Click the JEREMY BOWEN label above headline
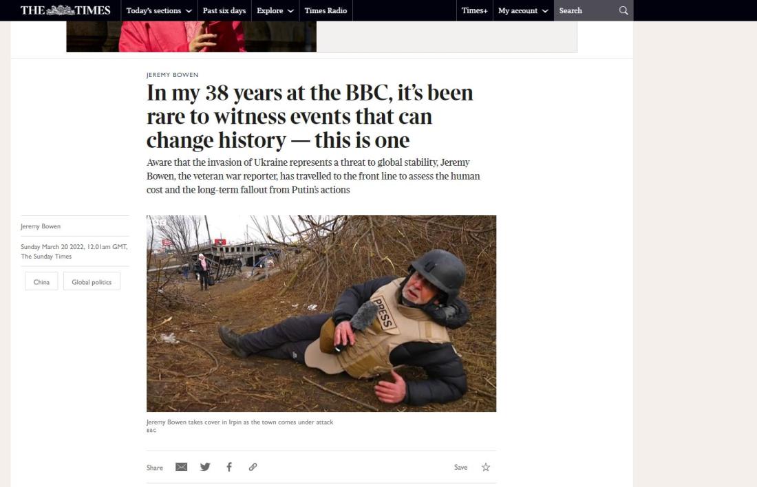The height and width of the screenshot is (487, 757). click(172, 75)
